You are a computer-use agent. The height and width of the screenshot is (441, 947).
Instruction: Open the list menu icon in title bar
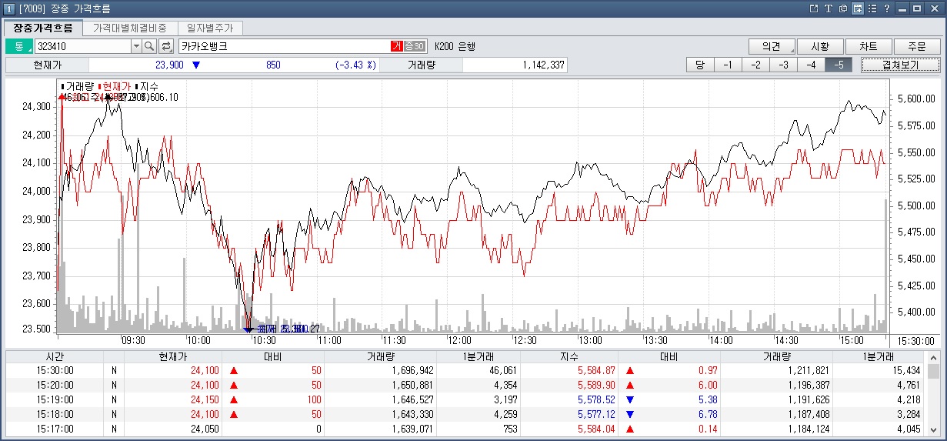[x=872, y=8]
